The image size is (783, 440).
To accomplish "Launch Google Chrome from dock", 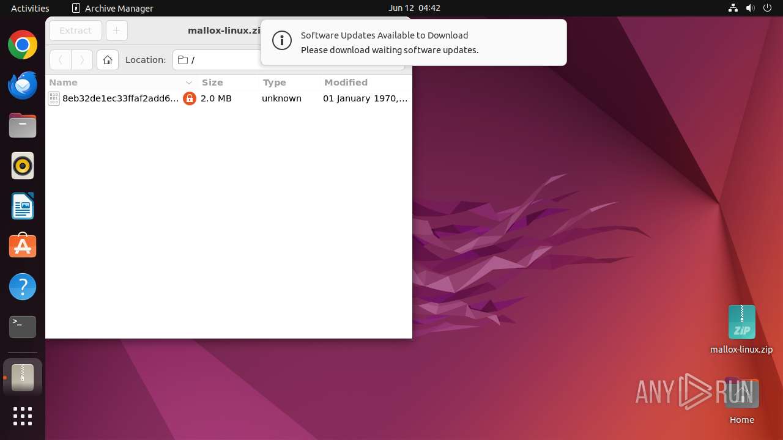I will point(23,45).
